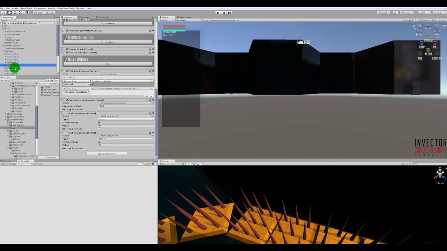The image size is (447, 251).
Task: Click the cloud services icon
Action: tap(395, 13)
